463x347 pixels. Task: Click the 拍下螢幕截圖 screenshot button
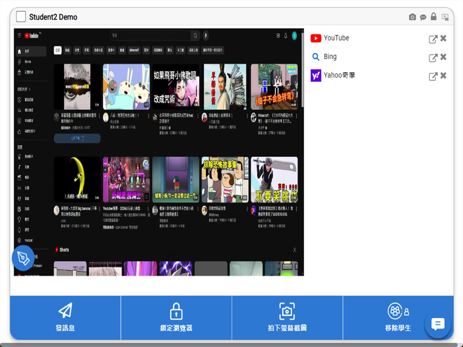pyautogui.click(x=287, y=318)
